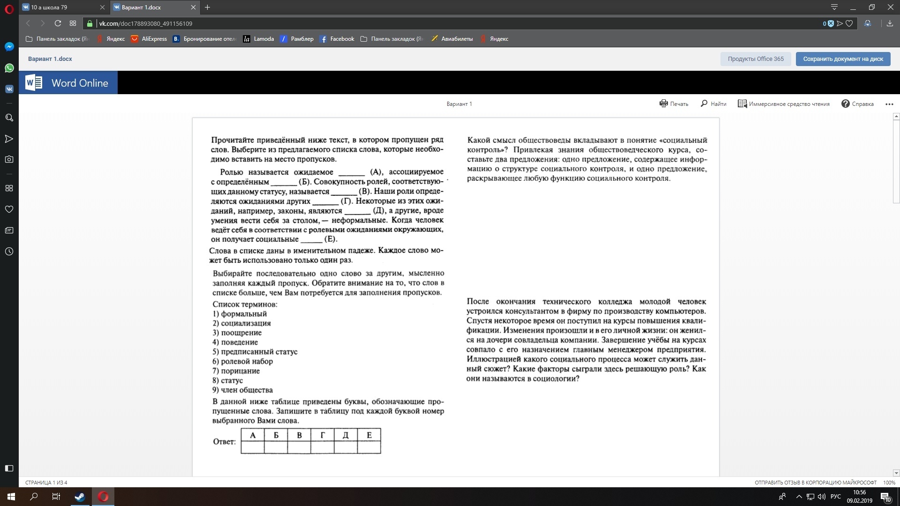The image size is (900, 506).
Task: Open history clock in sidebar
Action: click(x=9, y=252)
